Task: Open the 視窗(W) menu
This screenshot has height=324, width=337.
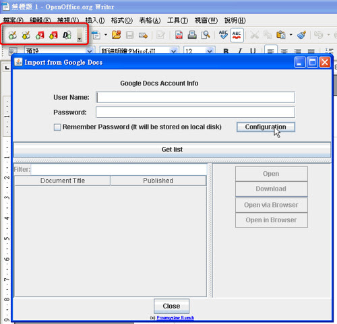Action: point(206,20)
